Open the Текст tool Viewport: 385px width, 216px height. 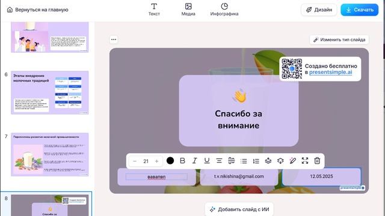point(154,10)
